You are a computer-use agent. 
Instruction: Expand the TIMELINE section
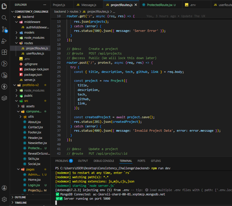[30, 203]
